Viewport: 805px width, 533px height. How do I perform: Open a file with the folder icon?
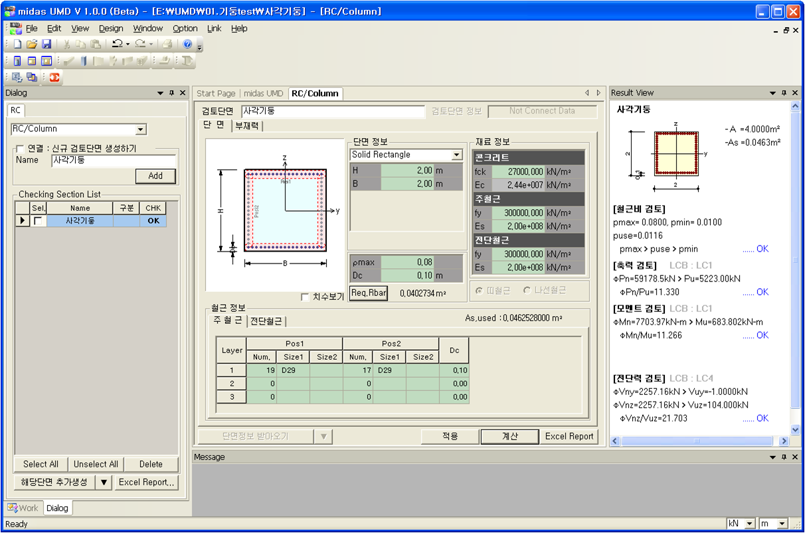32,44
